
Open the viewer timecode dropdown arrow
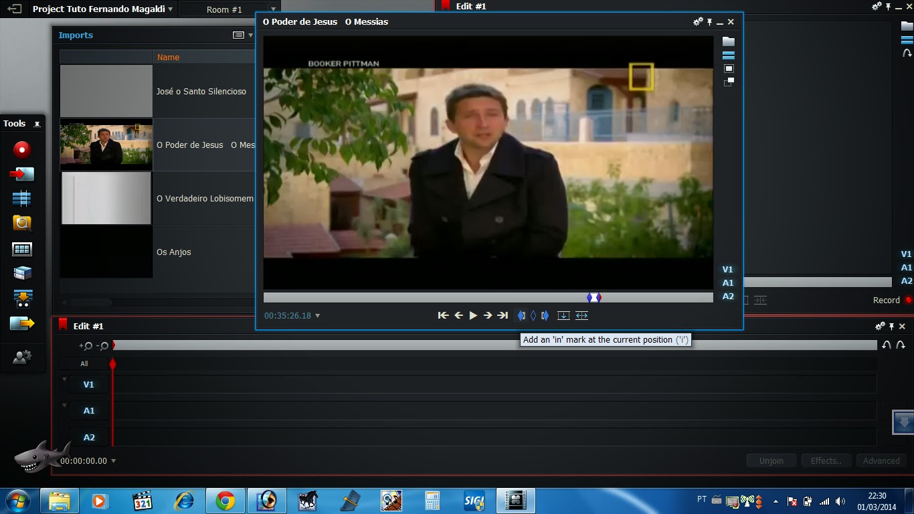(317, 316)
